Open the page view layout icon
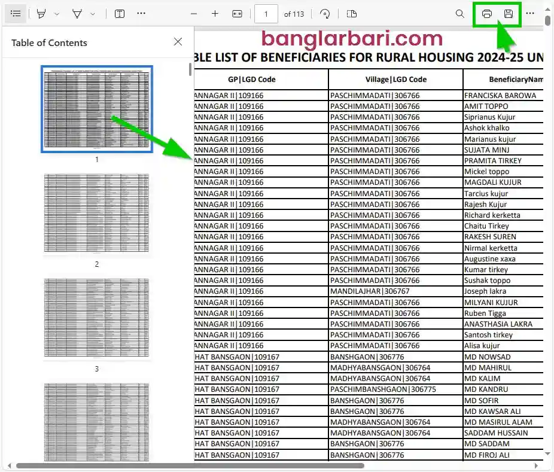554x472 pixels. [351, 14]
